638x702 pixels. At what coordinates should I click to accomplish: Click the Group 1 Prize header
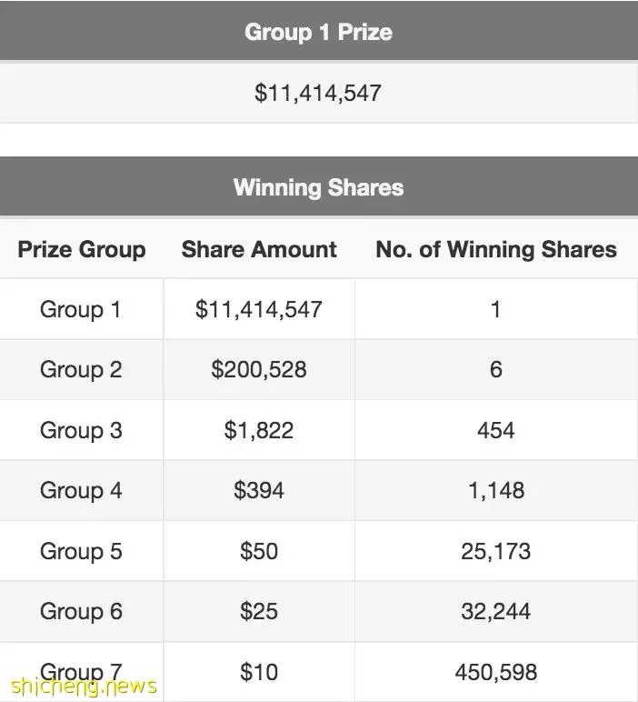tap(319, 31)
